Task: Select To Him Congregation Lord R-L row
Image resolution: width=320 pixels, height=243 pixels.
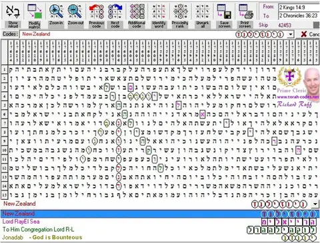Action: 160,230
